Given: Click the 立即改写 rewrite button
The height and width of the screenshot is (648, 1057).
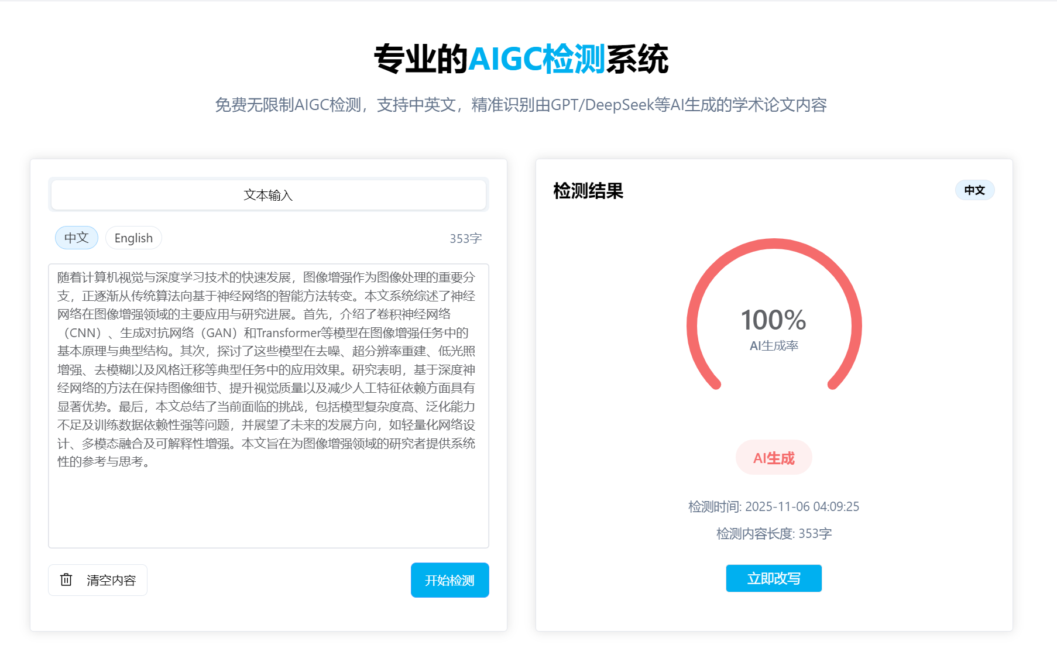Looking at the screenshot, I should [x=774, y=578].
